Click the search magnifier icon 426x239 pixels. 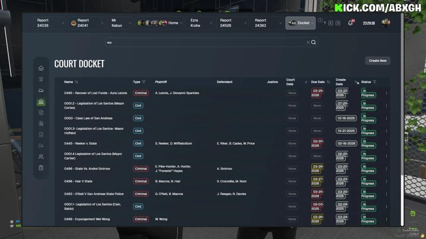coord(314,42)
